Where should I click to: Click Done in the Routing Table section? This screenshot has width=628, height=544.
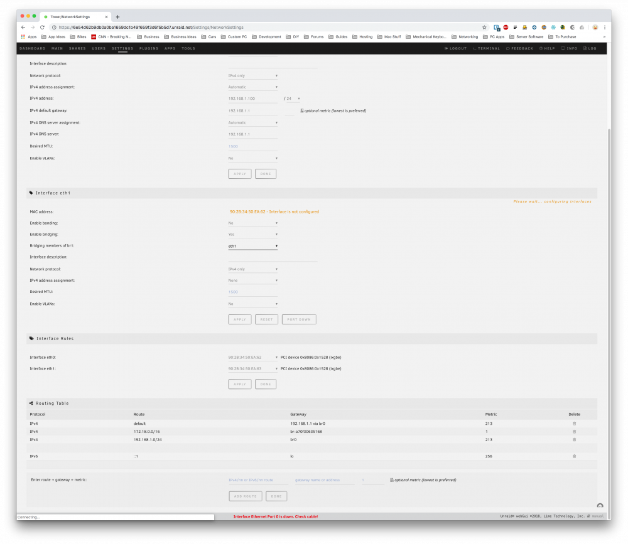(x=276, y=496)
